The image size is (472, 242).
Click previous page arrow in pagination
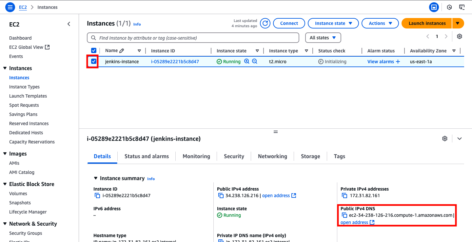[427, 37]
